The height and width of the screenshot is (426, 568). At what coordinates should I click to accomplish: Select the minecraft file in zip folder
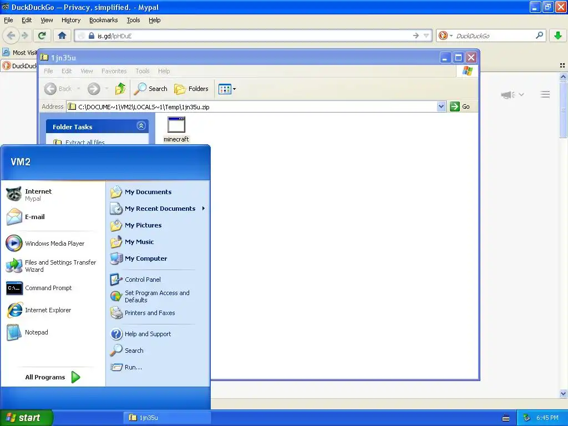pos(176,129)
